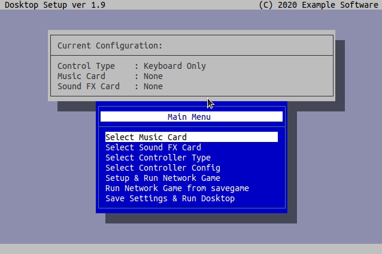Select Run Network Game from savegame
The image size is (382, 254).
(192, 188)
